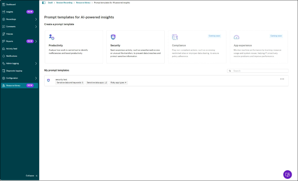The image size is (298, 181).
Task: Open the three-dot menu for security test
Action: pos(282,79)
